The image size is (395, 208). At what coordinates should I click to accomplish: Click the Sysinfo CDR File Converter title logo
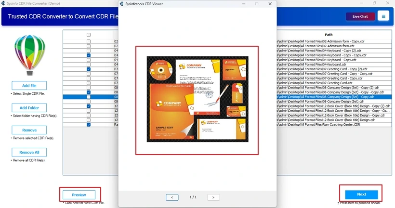click(x=3, y=3)
